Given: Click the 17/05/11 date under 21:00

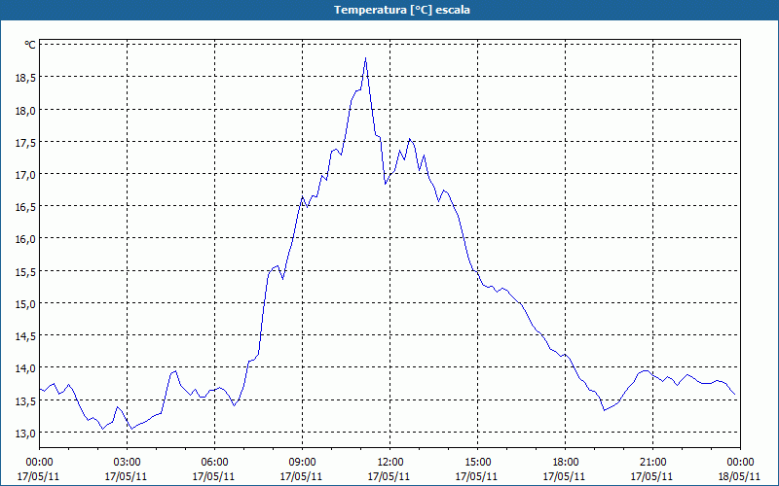Looking at the screenshot, I should point(651,477).
